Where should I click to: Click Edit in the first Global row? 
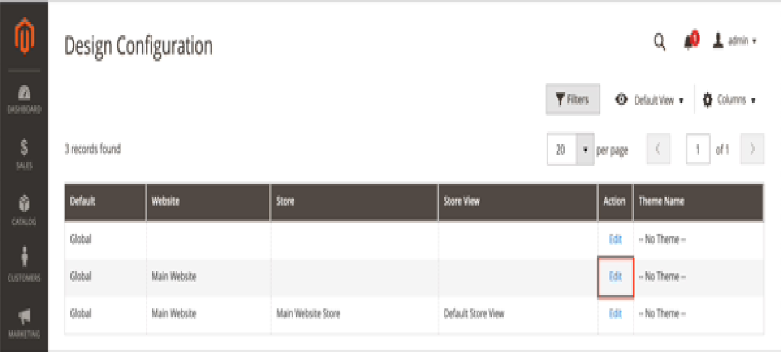click(x=615, y=239)
